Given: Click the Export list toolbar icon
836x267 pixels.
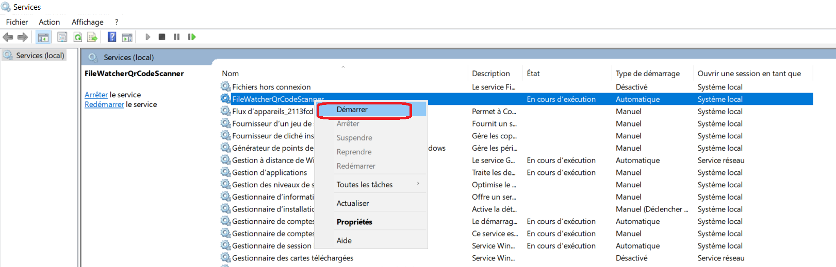Looking at the screenshot, I should [92, 37].
